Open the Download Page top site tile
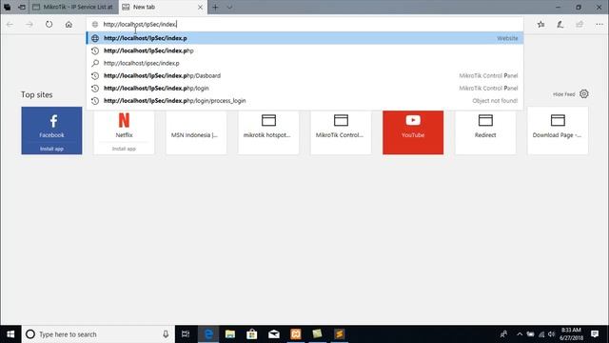This screenshot has height=343, width=609. tap(558, 132)
